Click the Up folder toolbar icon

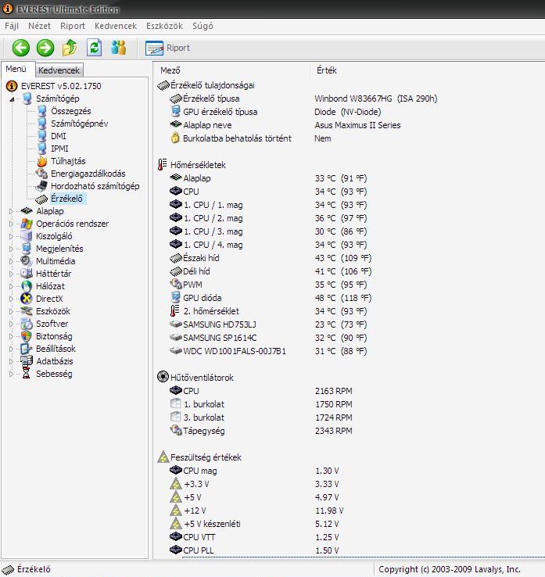point(70,48)
